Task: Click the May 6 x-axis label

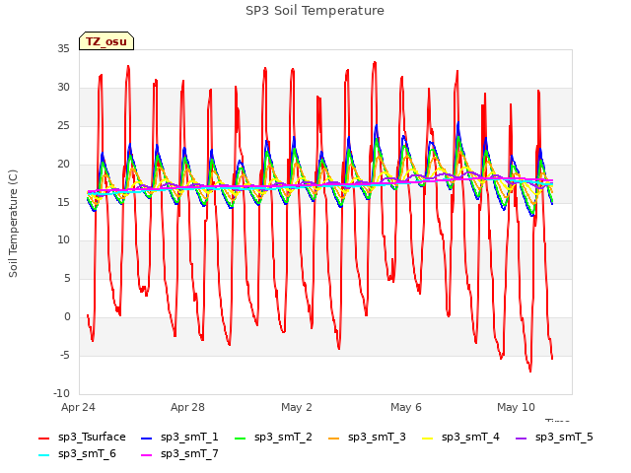Action: click(x=406, y=407)
